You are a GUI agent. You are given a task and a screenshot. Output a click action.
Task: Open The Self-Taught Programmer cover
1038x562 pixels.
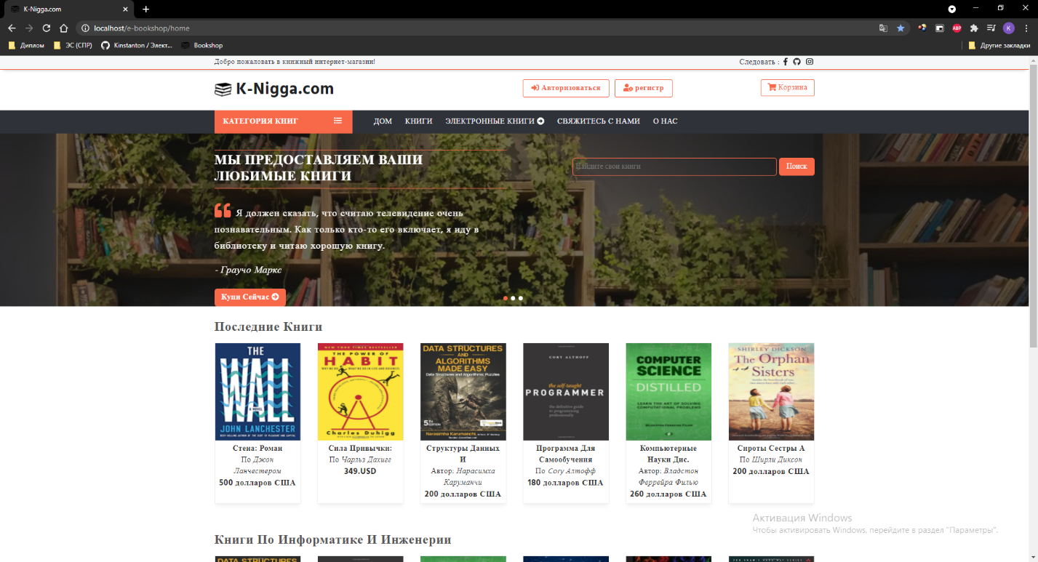(566, 392)
